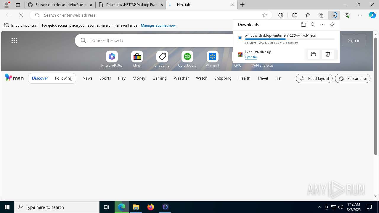Screen dimensions: 379x213
Task: Open the Weather category
Action: click(181, 78)
